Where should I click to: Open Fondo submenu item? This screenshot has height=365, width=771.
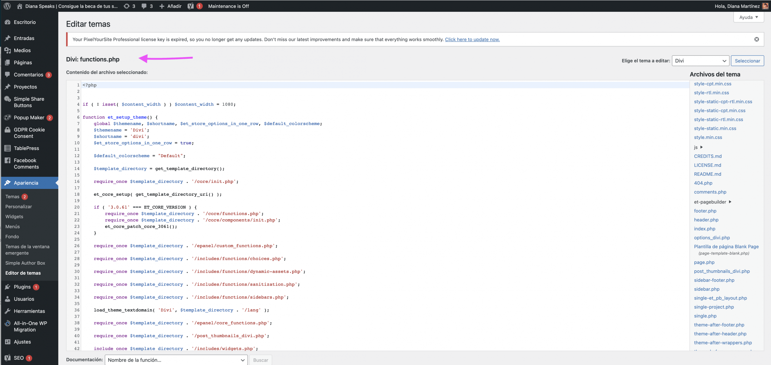[12, 237]
